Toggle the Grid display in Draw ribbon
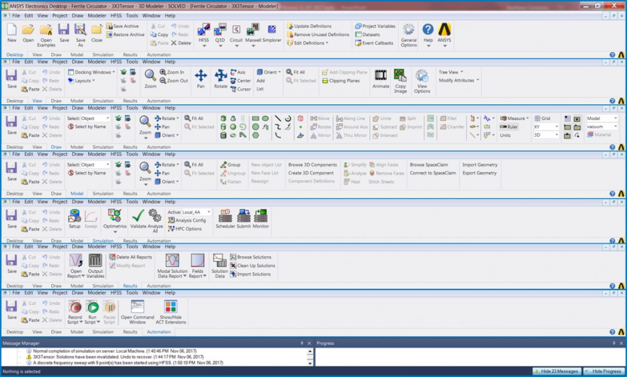This screenshot has height=377, width=627. tap(542, 118)
